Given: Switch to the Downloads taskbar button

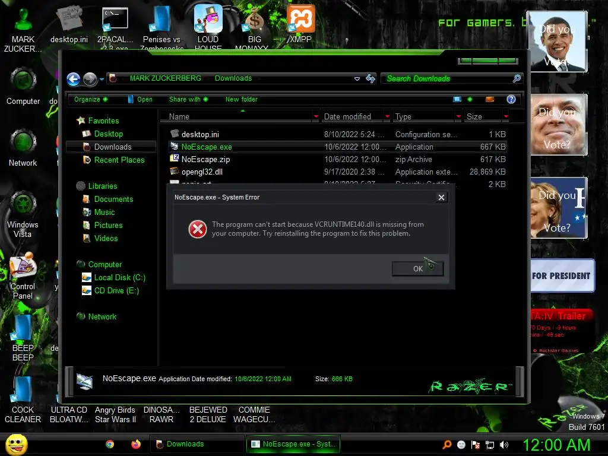Looking at the screenshot, I should click(196, 444).
